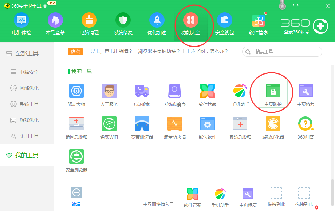Open the link 显卡、声卡出故障？
Viewport: 335px width, 211px height.
pos(111,51)
